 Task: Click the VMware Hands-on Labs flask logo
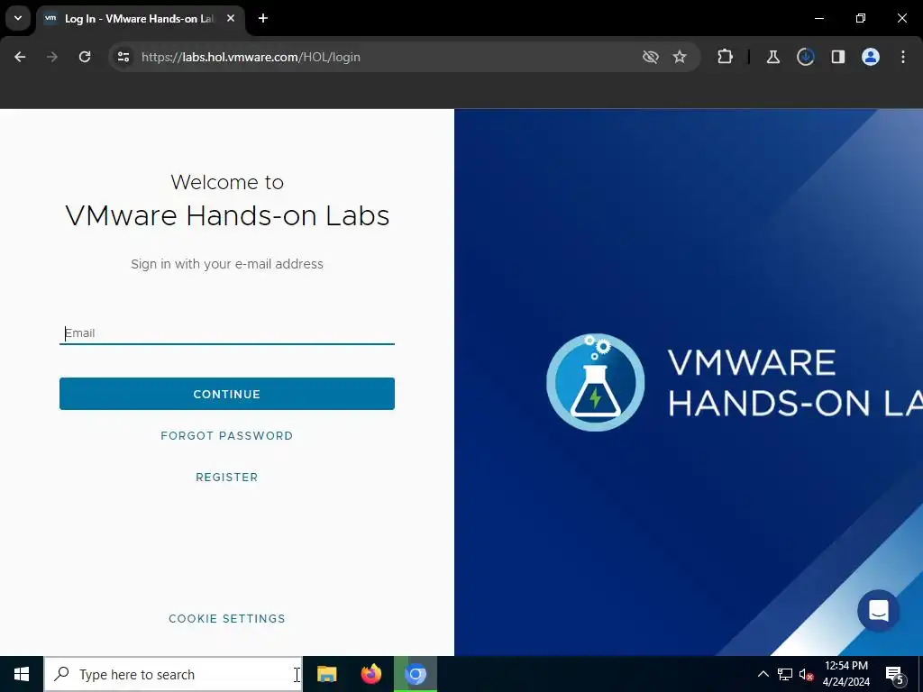coord(595,382)
